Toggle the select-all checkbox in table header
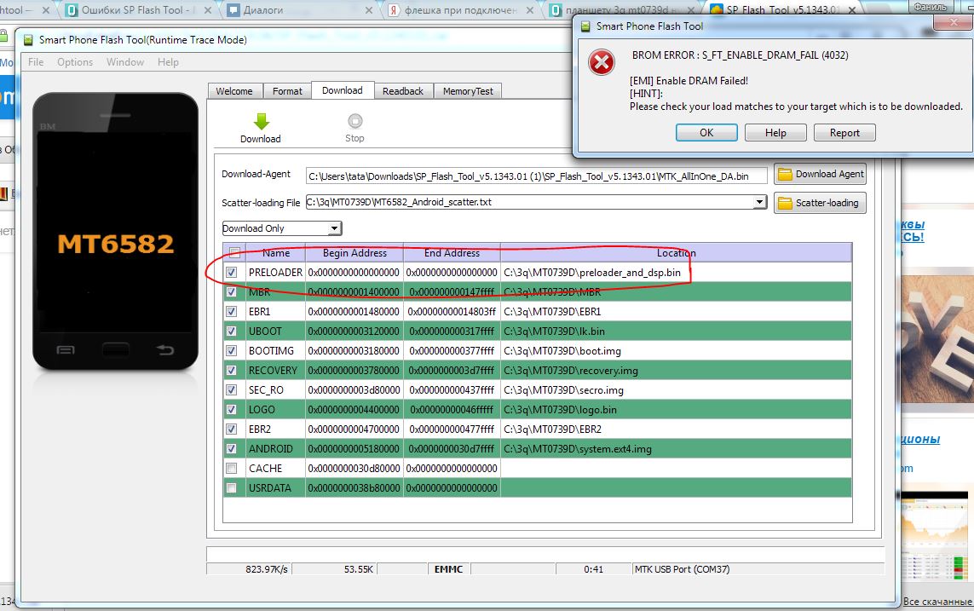974x611 pixels. point(234,252)
